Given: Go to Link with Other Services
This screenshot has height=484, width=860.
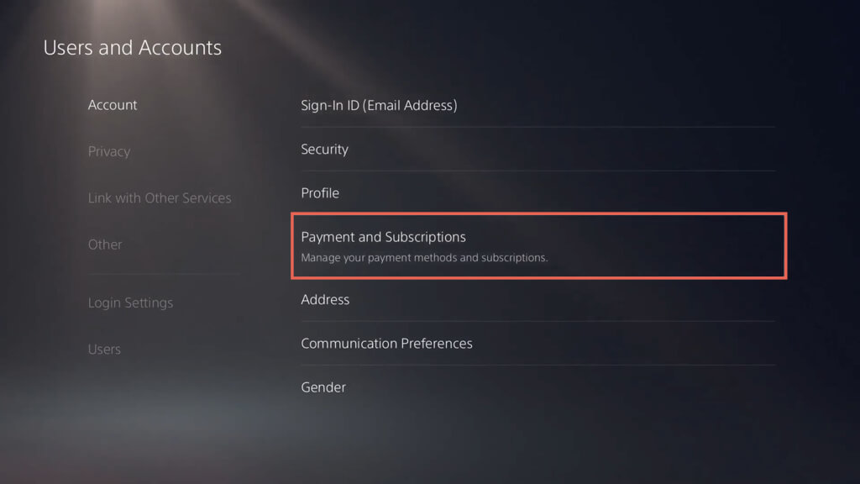Looking at the screenshot, I should pyautogui.click(x=160, y=198).
